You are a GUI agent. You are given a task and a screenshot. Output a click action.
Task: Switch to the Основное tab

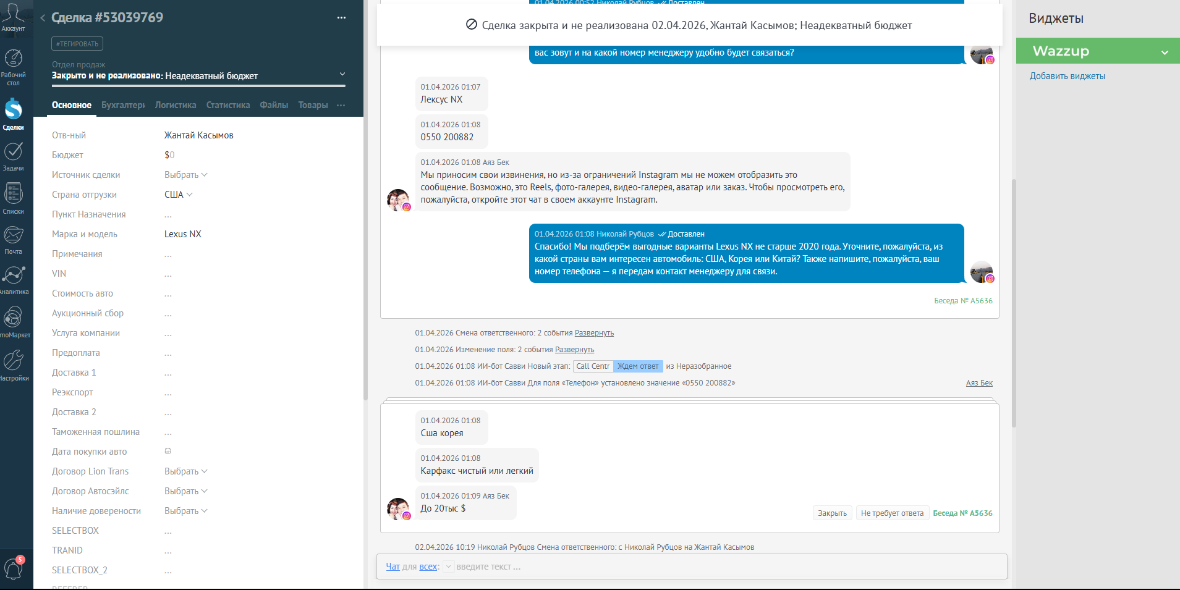tap(72, 105)
